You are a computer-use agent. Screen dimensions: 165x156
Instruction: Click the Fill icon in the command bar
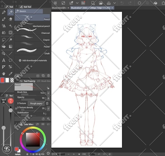point(155,3)
